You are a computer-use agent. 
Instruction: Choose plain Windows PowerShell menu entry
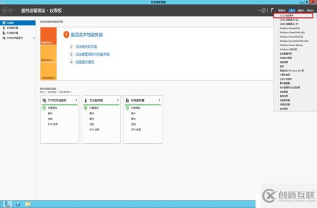290,28
